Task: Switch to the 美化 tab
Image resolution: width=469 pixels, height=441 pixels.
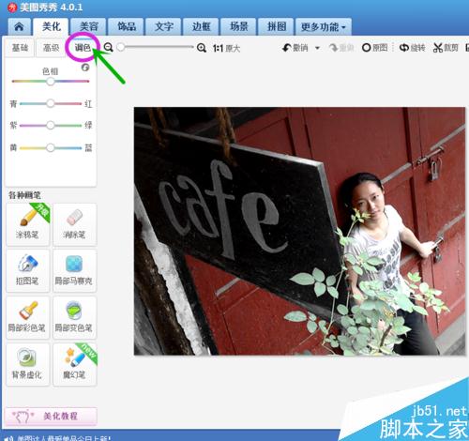Action: tap(52, 26)
